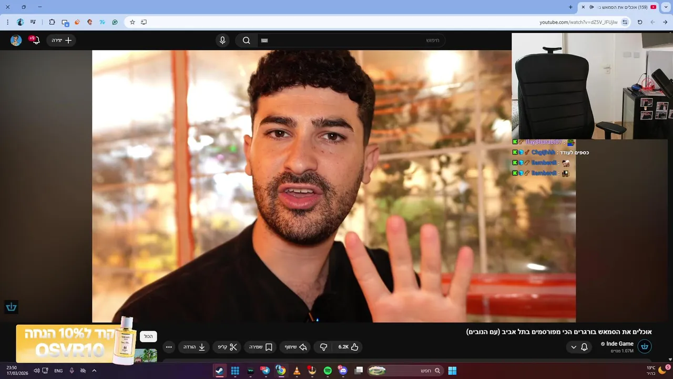Open the YouTube account avatar menu

[x=16, y=41]
